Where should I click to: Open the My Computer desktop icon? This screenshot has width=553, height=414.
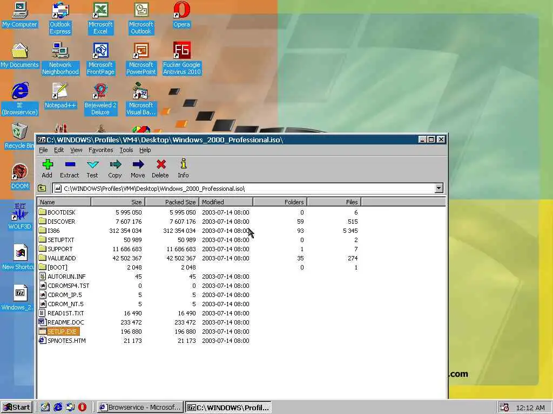(20, 15)
